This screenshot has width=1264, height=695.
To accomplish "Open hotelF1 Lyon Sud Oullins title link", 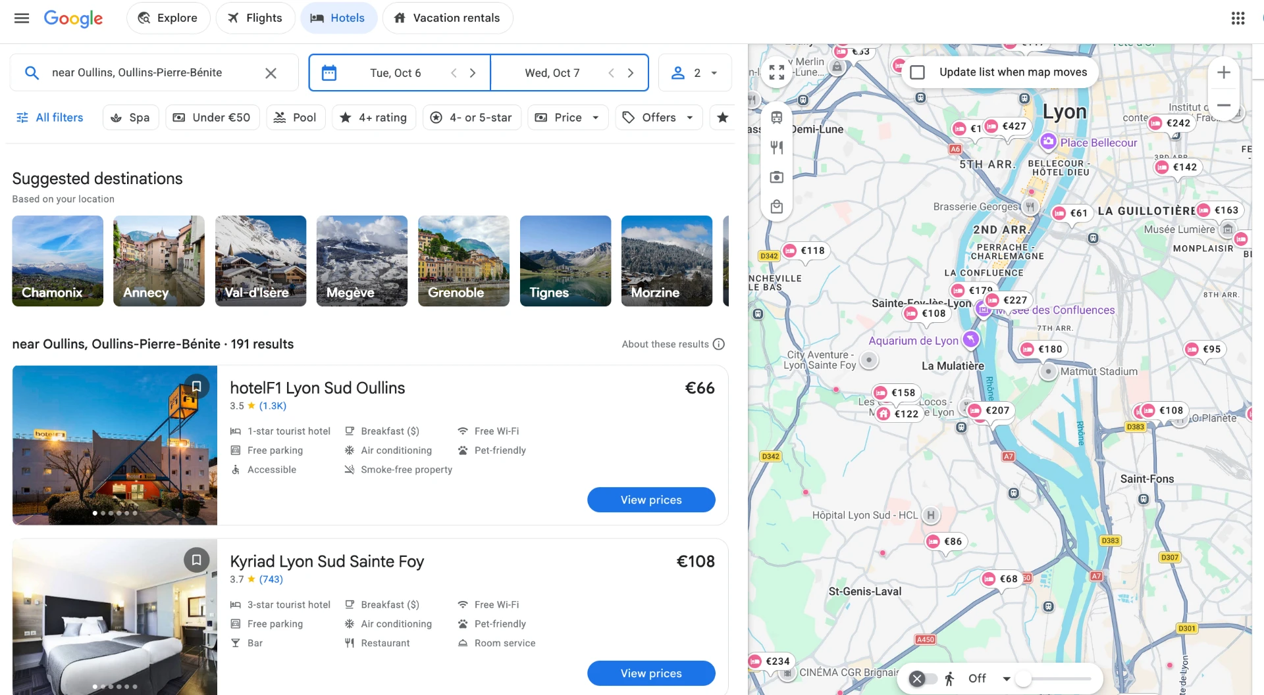I will (x=317, y=388).
